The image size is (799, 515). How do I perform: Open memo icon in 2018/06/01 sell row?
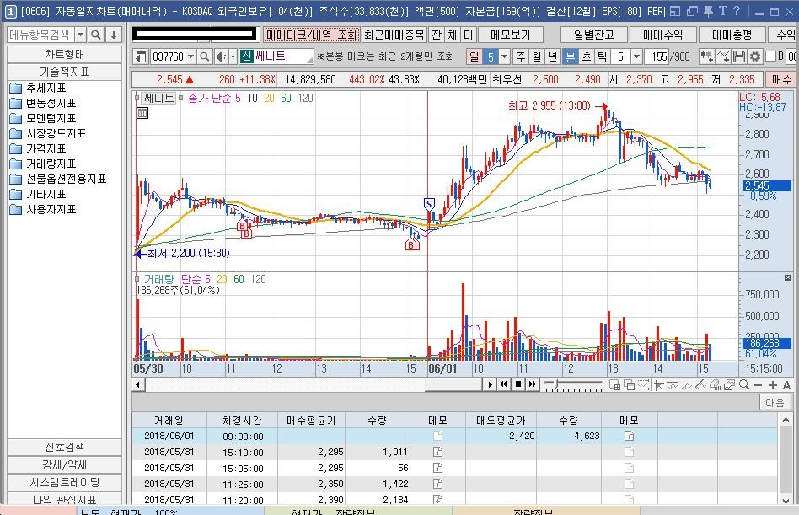pos(630,436)
